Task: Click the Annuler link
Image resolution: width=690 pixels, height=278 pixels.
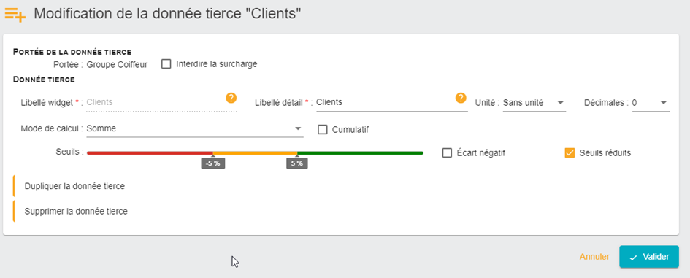Action: point(594,257)
